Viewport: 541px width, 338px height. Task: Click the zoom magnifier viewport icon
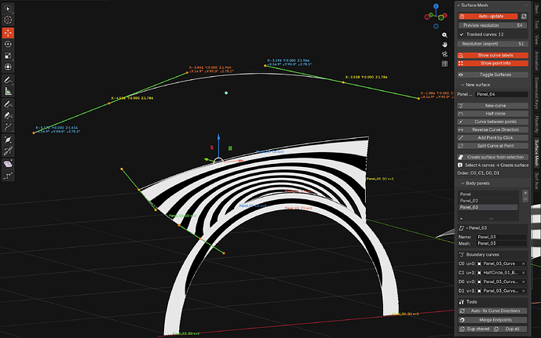click(444, 35)
